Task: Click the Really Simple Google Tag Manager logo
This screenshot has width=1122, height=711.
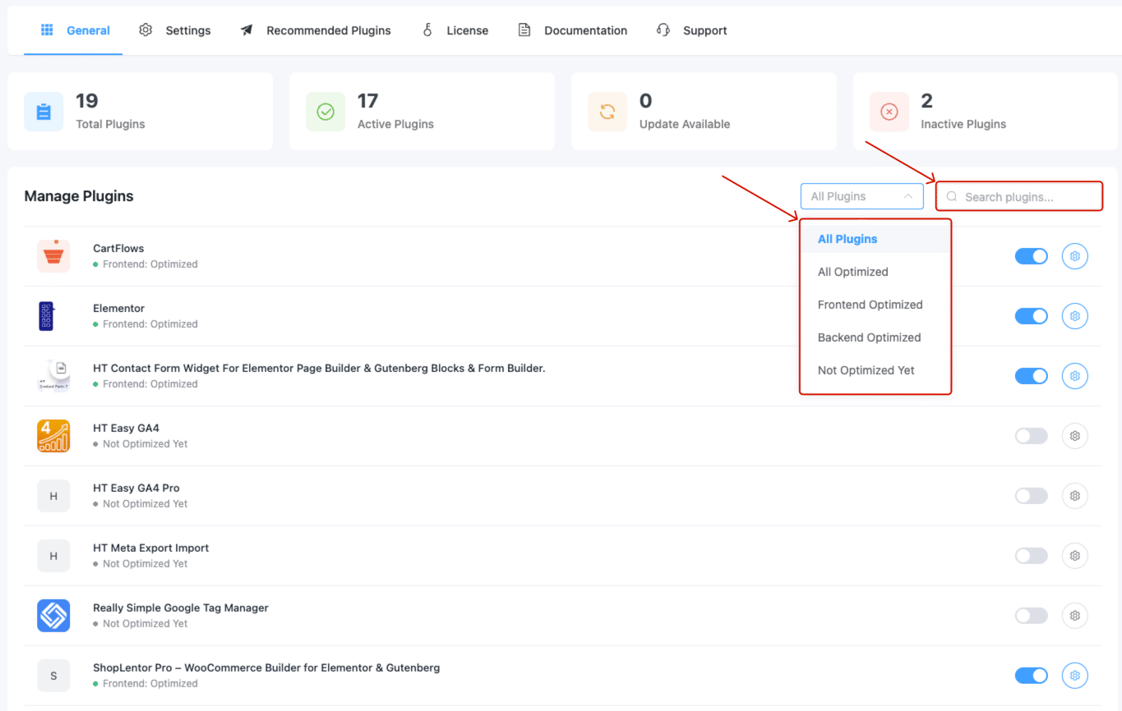Action: click(53, 616)
